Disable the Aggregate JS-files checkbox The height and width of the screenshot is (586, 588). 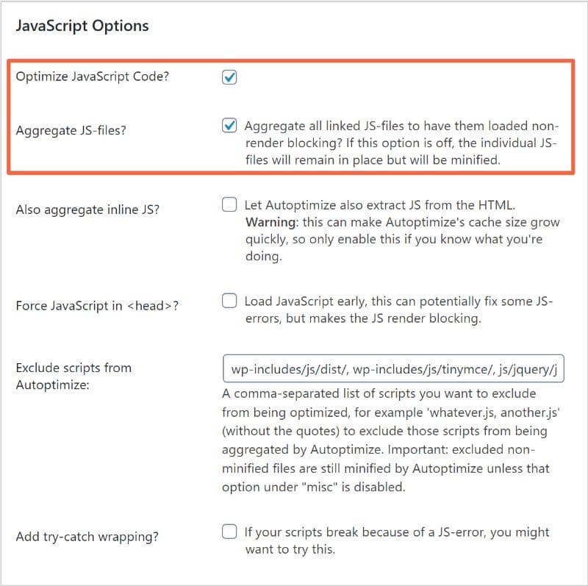tap(229, 126)
